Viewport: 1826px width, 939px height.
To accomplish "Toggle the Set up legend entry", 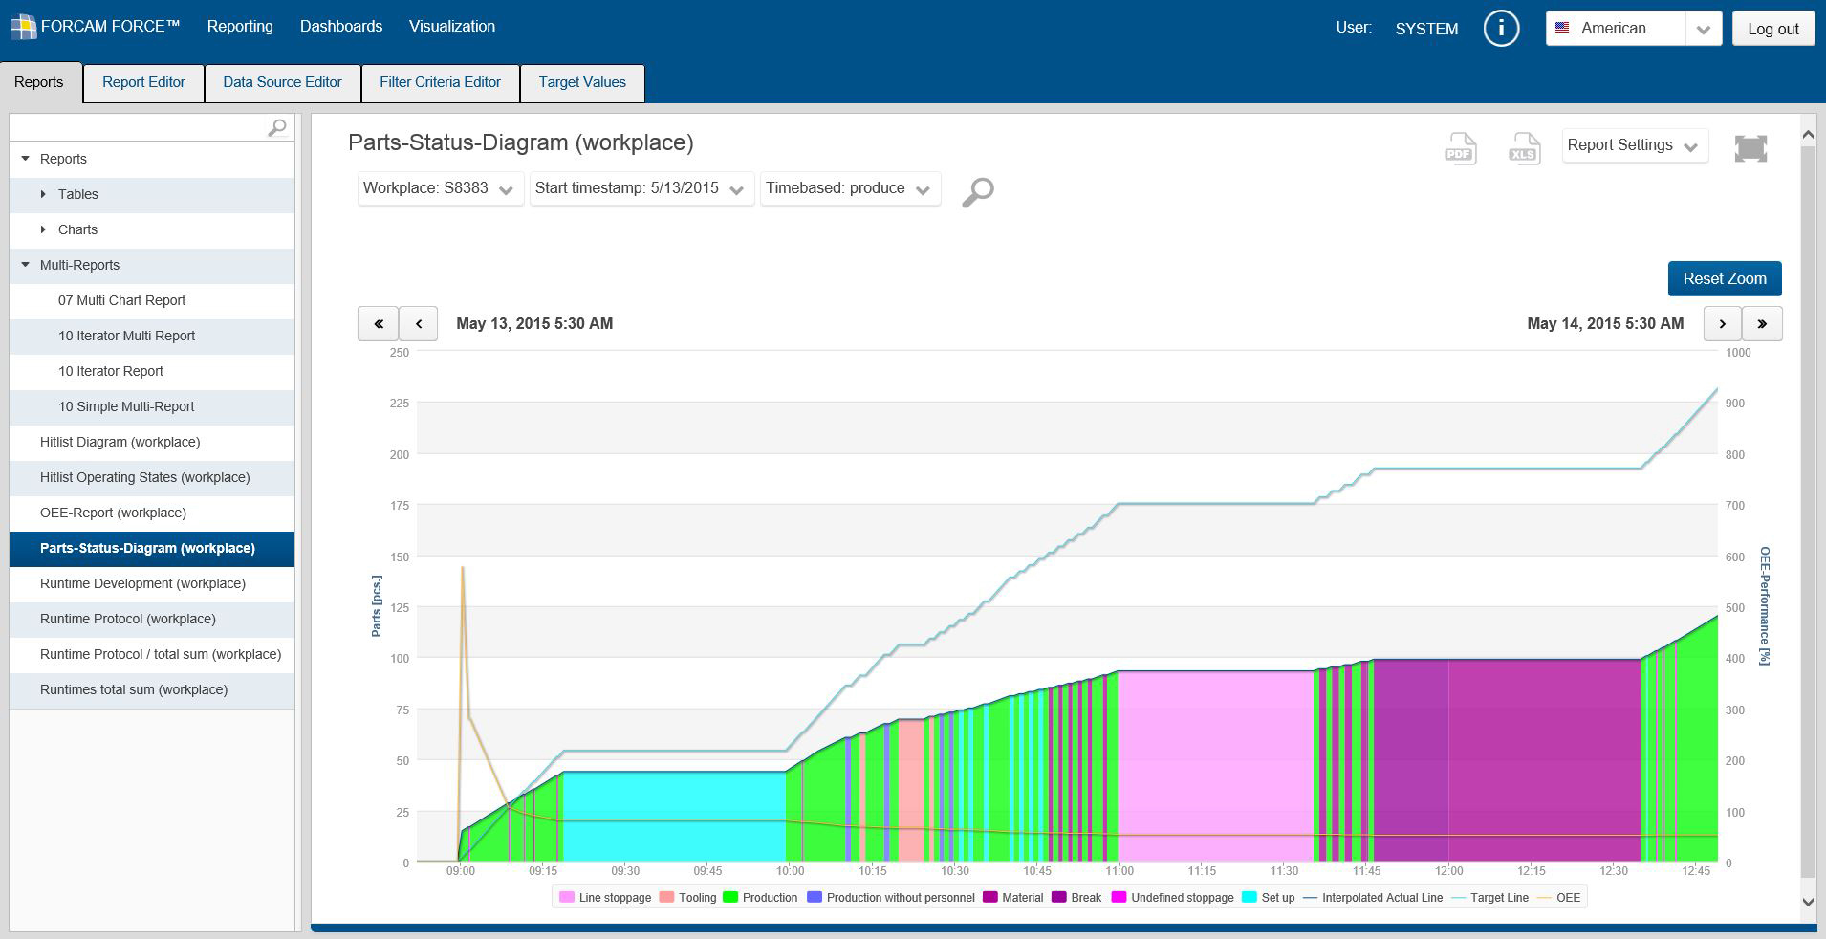I will pos(1277,897).
